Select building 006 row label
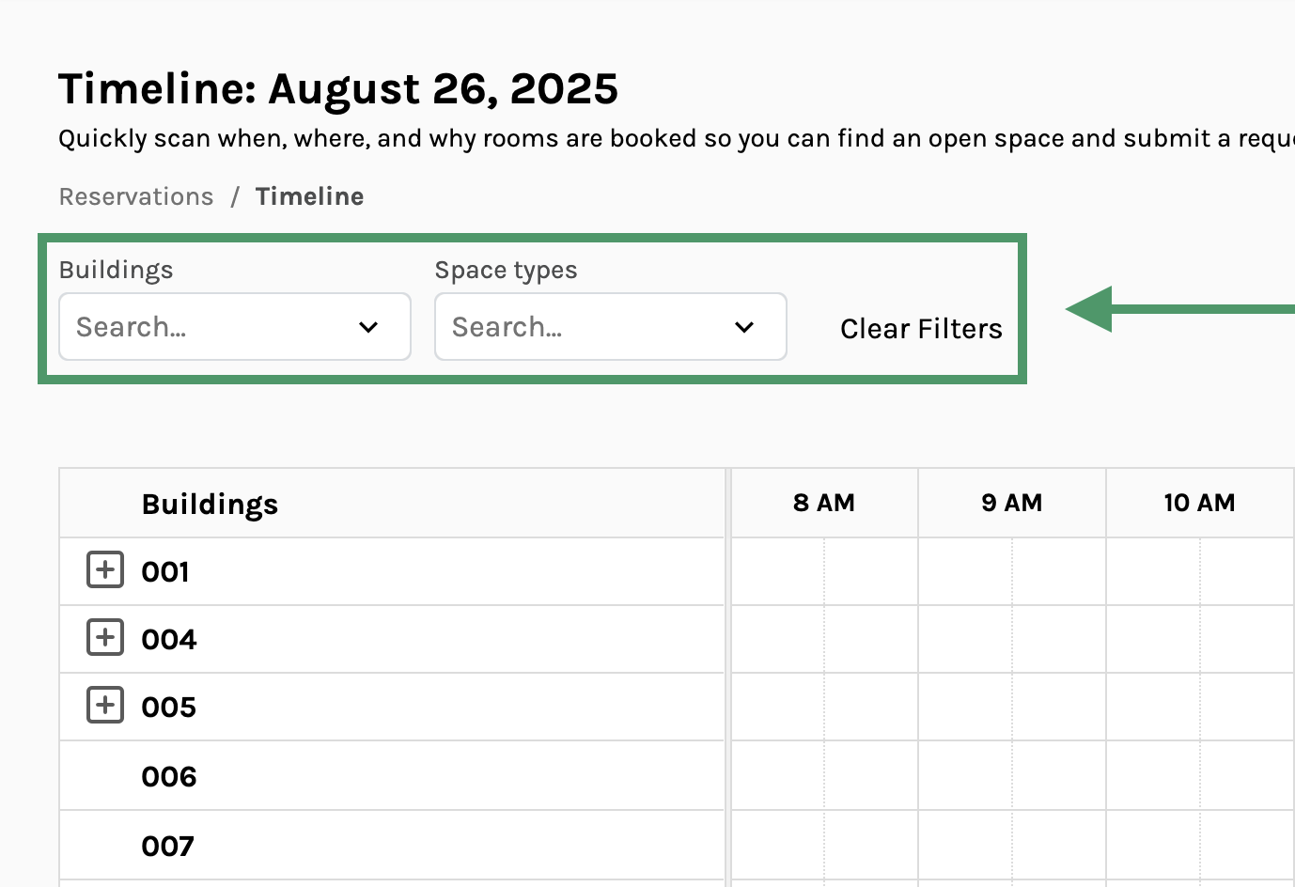 click(x=169, y=776)
